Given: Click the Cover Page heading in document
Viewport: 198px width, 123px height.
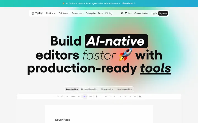Looking at the screenshot, I should tap(62, 120).
